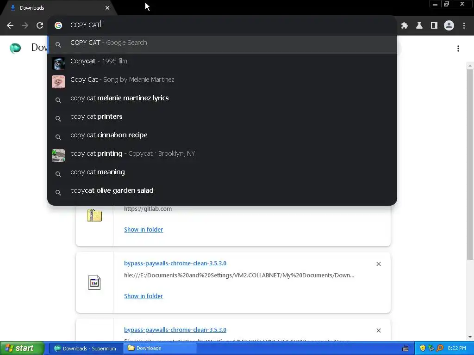474x355 pixels.
Task: Toggle the side panel icon
Action: click(434, 26)
